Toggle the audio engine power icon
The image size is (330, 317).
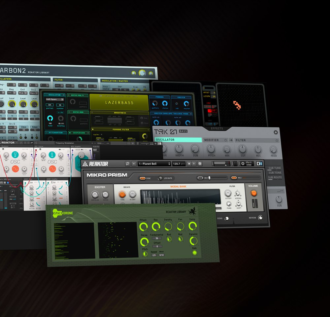click(243, 163)
